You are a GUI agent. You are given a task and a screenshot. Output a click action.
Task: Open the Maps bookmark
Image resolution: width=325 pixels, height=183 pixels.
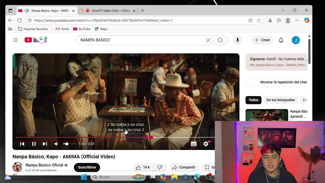pyautogui.click(x=101, y=29)
